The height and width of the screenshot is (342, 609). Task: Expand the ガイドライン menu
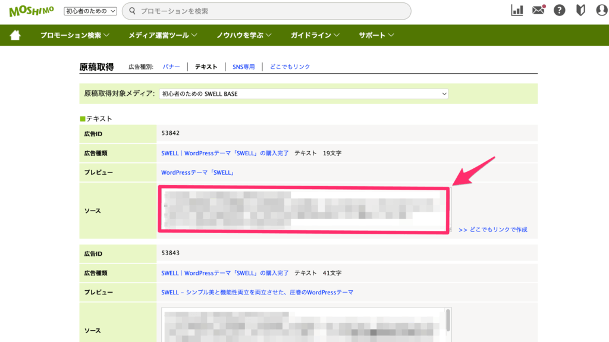click(315, 35)
